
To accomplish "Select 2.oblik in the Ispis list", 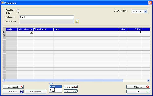I will coord(55,89).
